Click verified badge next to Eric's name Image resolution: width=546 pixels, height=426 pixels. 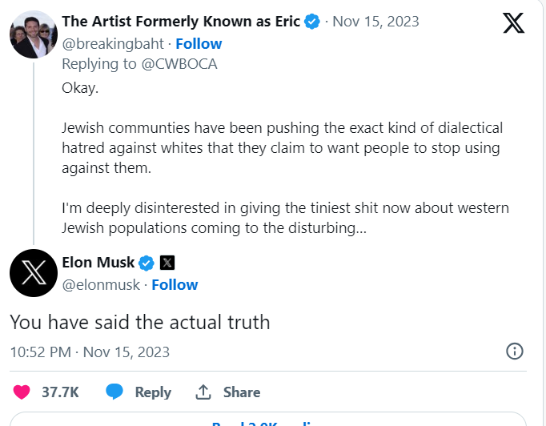click(x=315, y=22)
